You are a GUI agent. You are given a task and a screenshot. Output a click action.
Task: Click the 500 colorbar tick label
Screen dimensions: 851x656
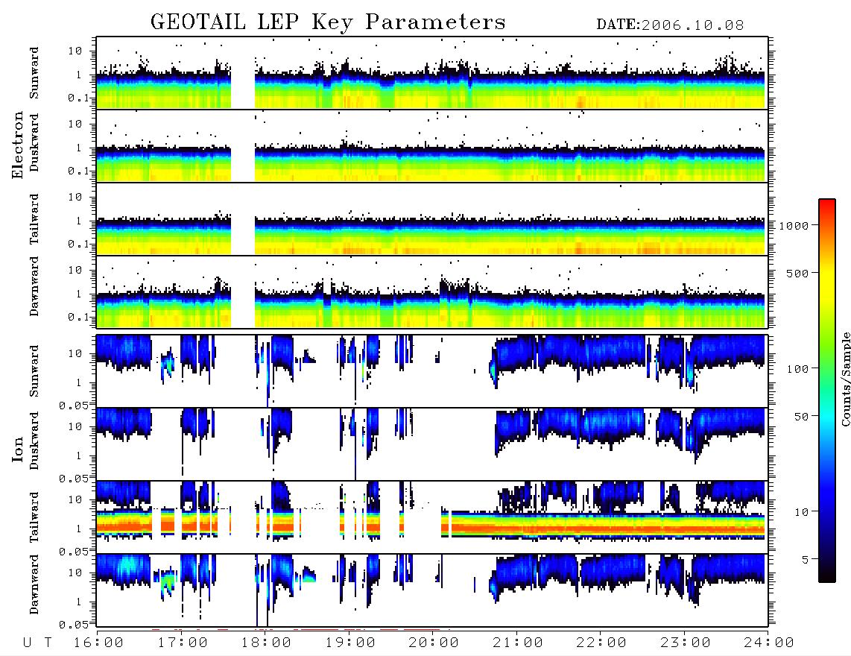tap(797, 274)
